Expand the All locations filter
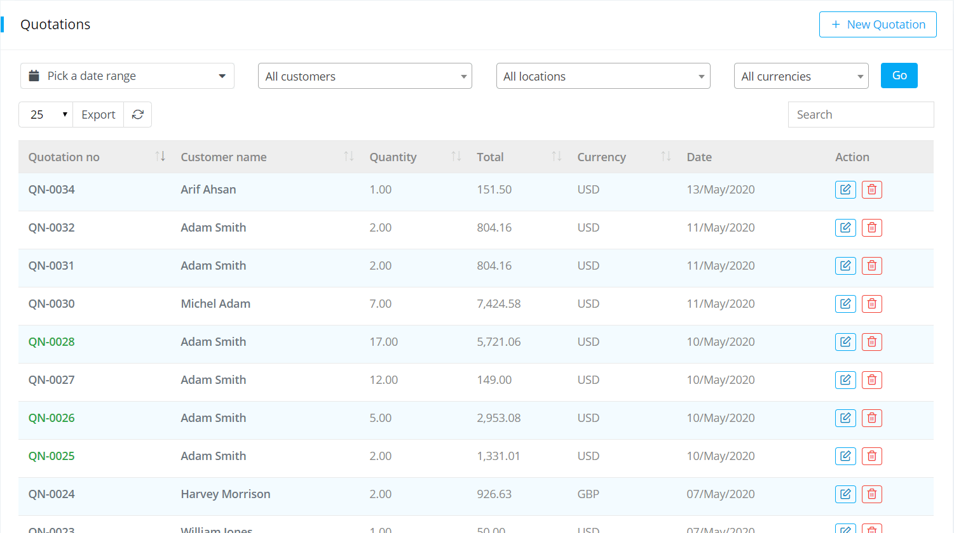Screen dimensions: 954x533 tap(603, 76)
